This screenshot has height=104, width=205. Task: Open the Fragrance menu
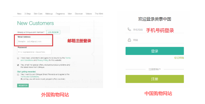tap(60, 14)
